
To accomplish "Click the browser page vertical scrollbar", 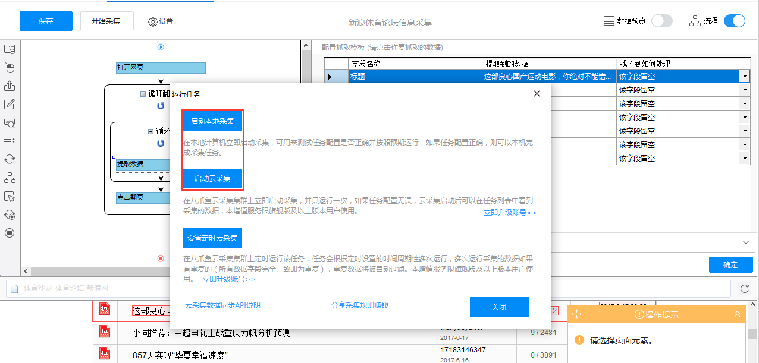I will point(752,334).
